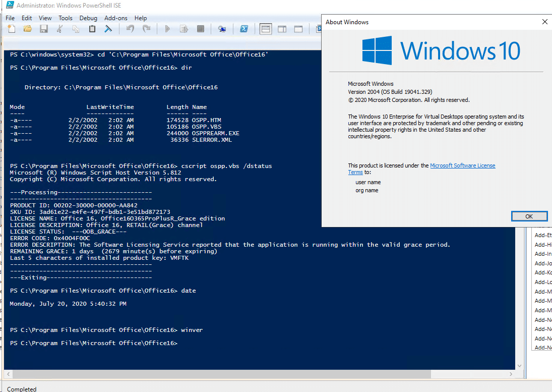The width and height of the screenshot is (552, 392).
Task: Click the Length column header in the listing
Action: [x=177, y=107]
